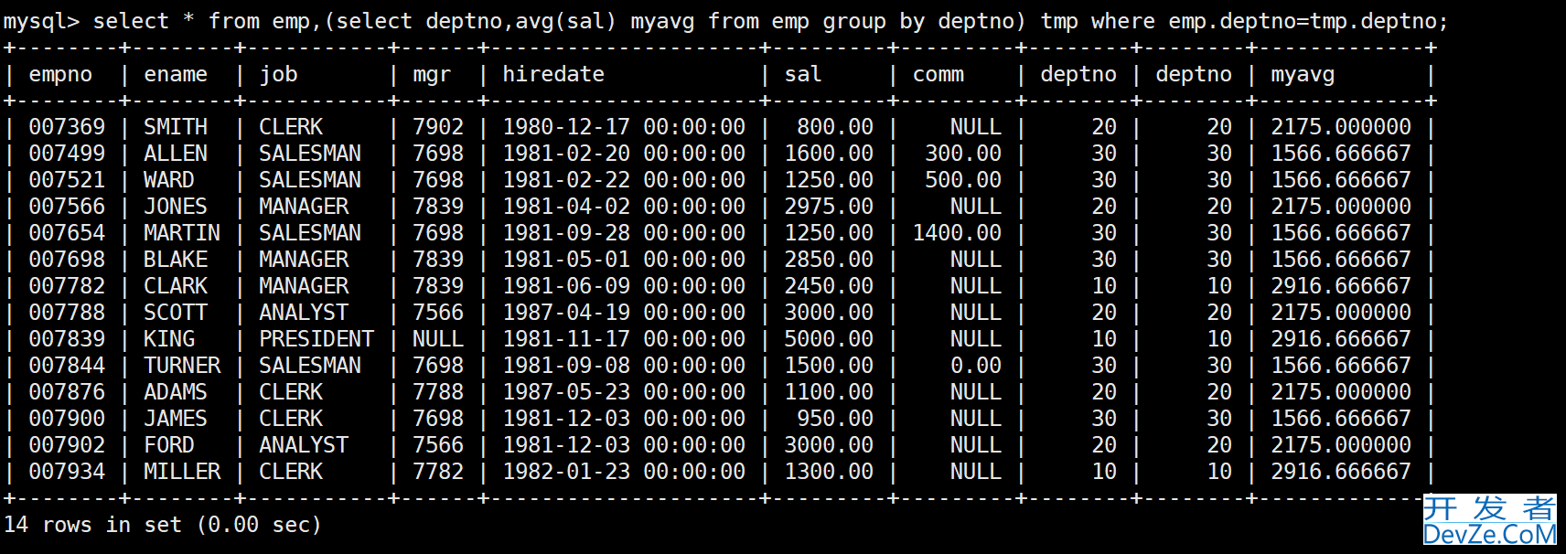Click salary value 950.00
The image size is (1566, 554).
(835, 419)
